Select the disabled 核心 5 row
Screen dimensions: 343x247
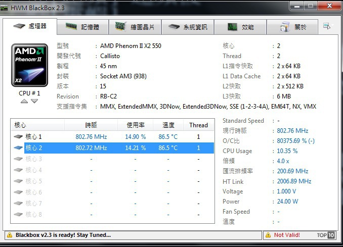(112, 181)
